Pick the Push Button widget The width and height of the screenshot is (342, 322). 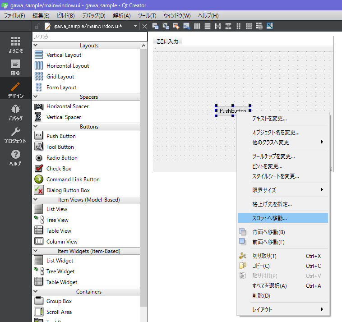click(x=61, y=136)
